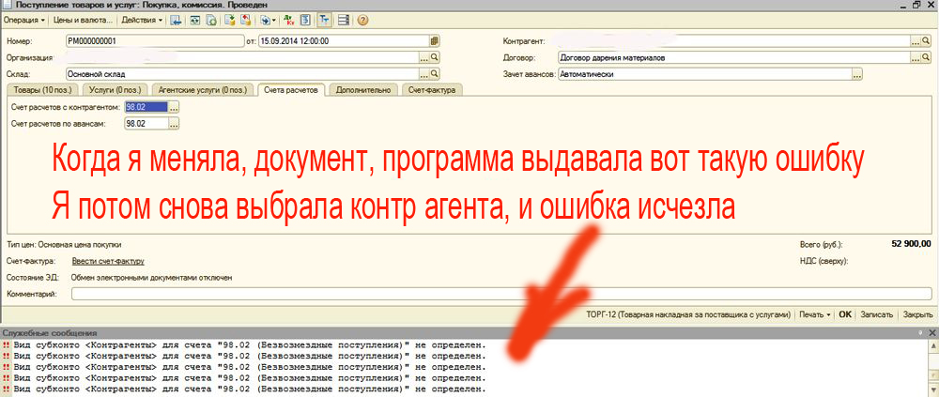Image resolution: width=939 pixels, height=397 pixels.
Task: Click magnifier icon beside Договор field
Action: coord(926,57)
